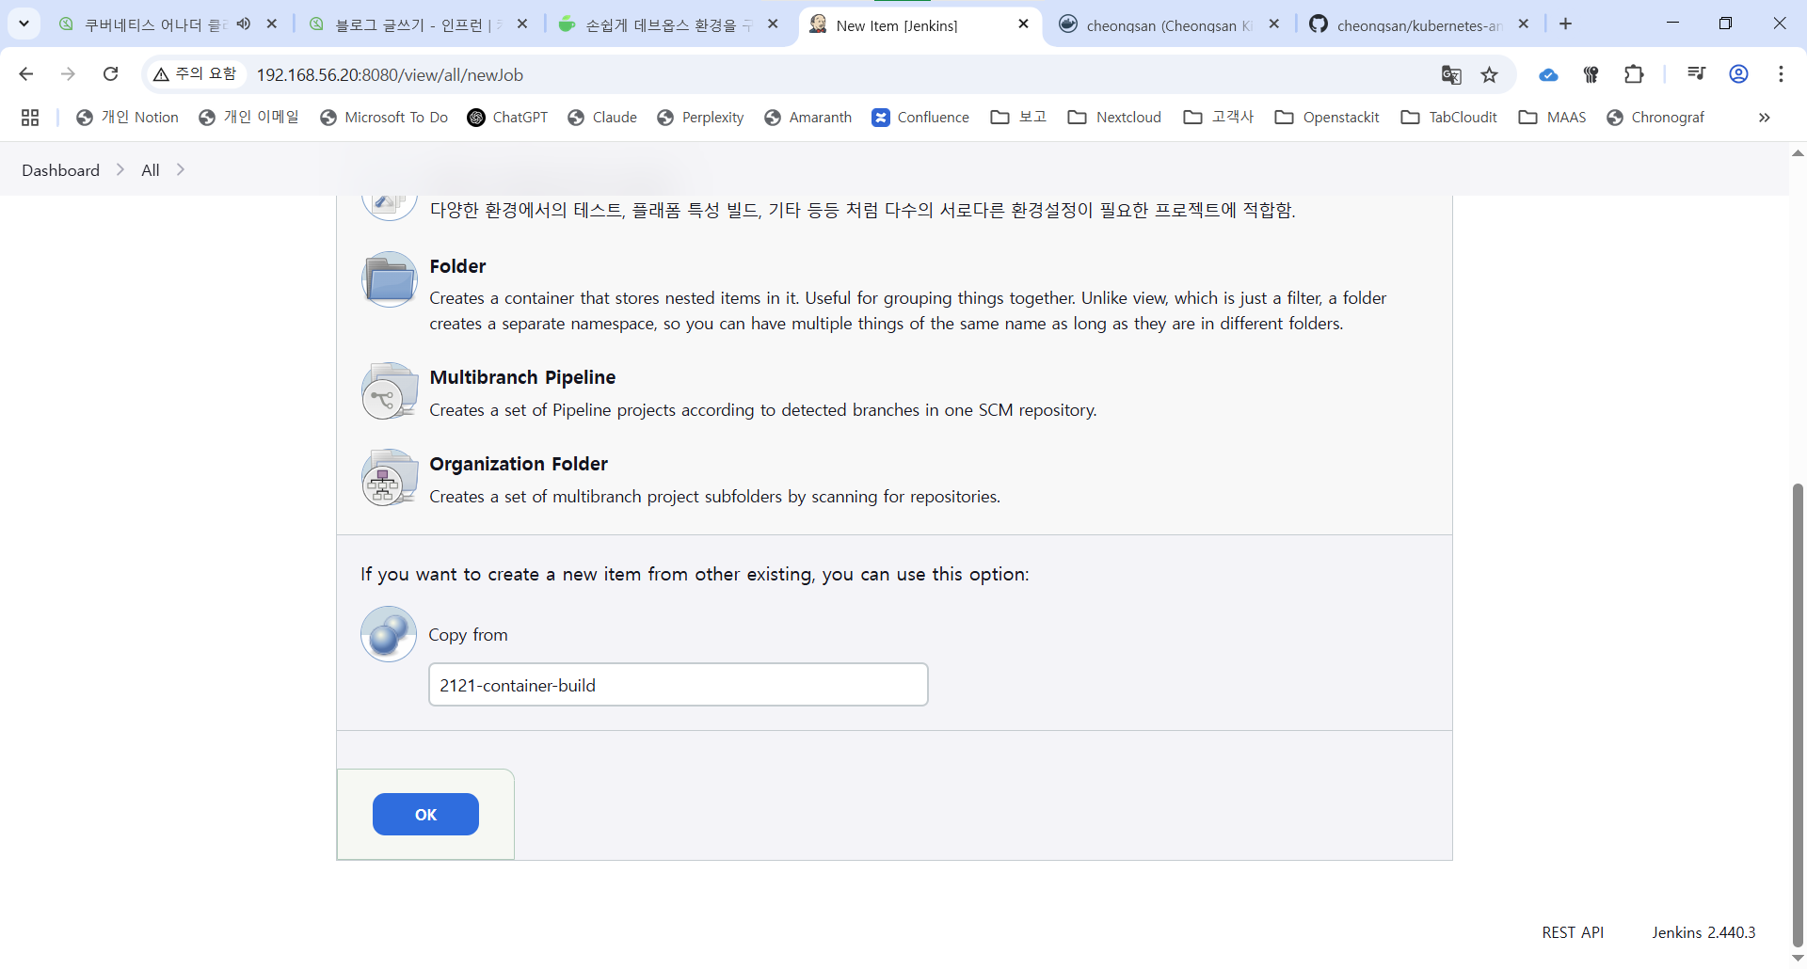The image size is (1807, 969).
Task: Click the browser back arrow
Action: coord(26,74)
